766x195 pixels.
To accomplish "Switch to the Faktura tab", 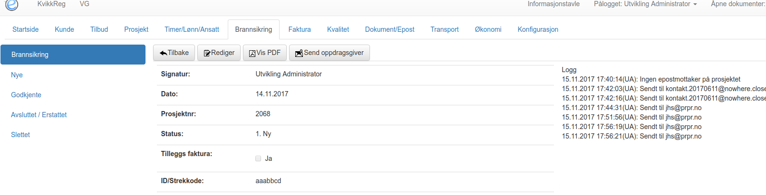I will point(300,29).
